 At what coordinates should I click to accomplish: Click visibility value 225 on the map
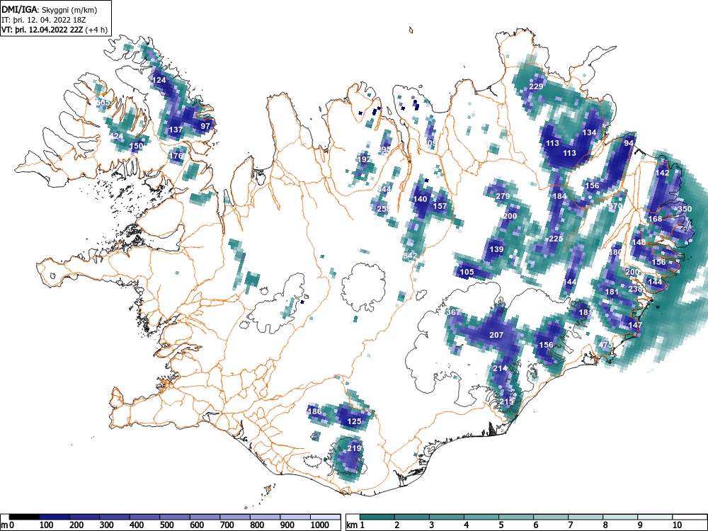[x=556, y=239]
